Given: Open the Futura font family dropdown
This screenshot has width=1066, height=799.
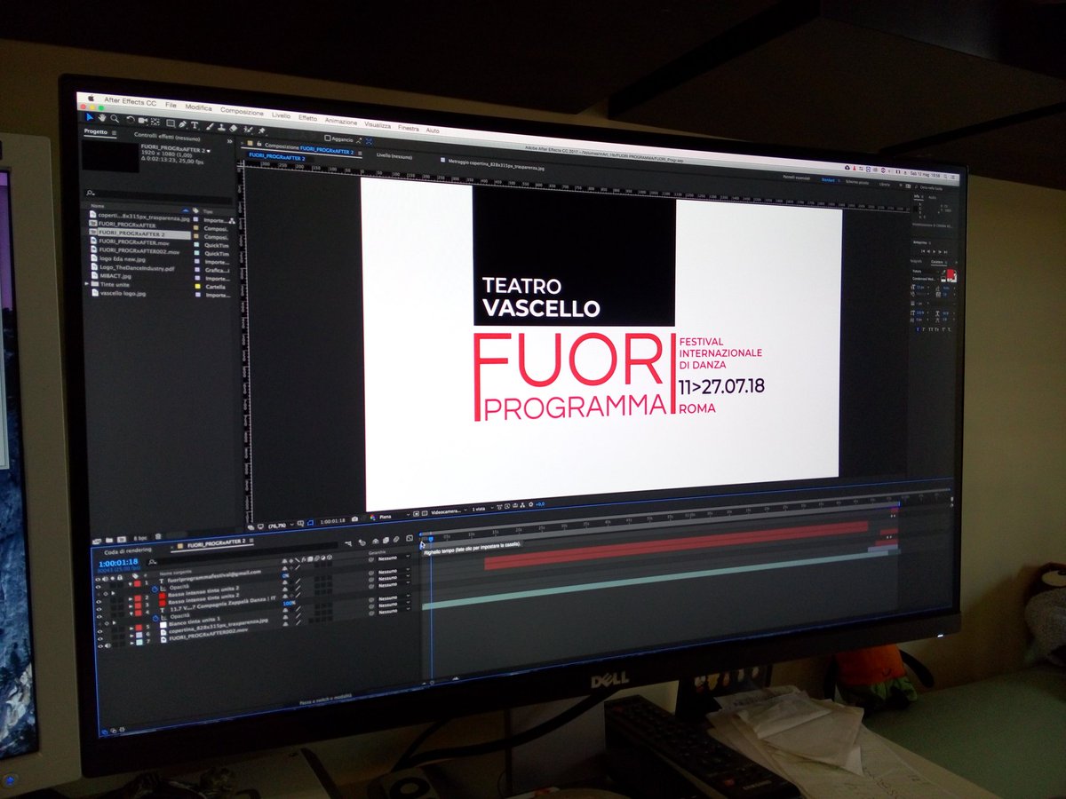Looking at the screenshot, I should 926,271.
